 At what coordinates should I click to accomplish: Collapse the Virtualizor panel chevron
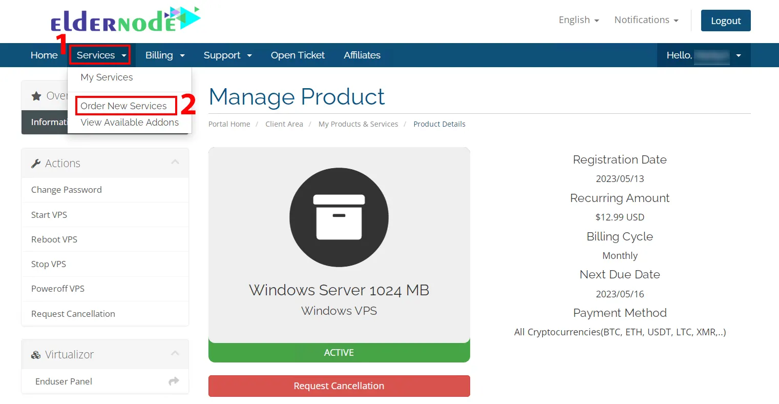175,353
